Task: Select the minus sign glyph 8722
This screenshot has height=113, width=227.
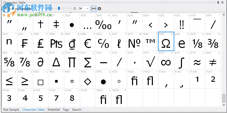Action: click(x=103, y=60)
